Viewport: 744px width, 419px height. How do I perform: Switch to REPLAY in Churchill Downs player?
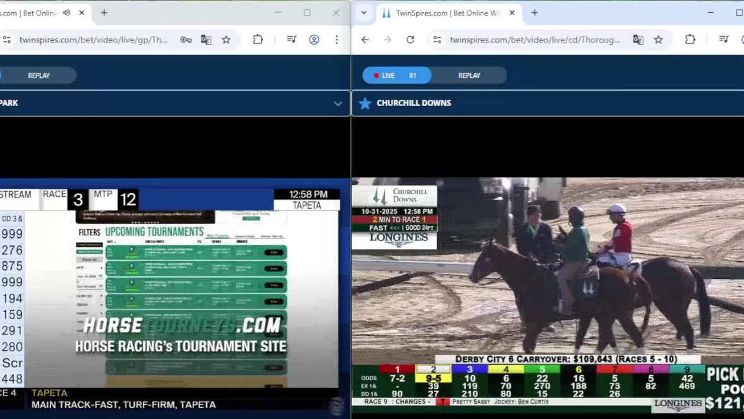click(469, 76)
